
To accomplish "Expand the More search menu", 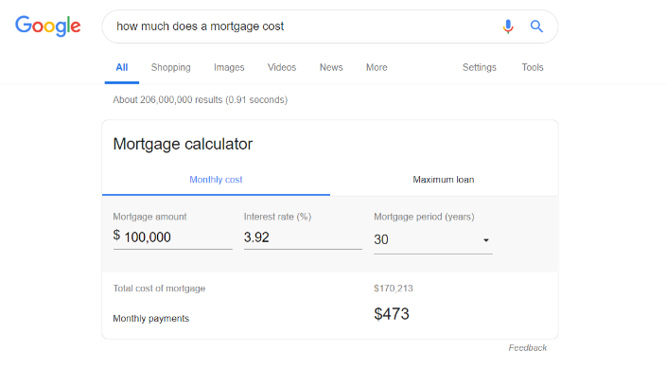I will [x=377, y=67].
